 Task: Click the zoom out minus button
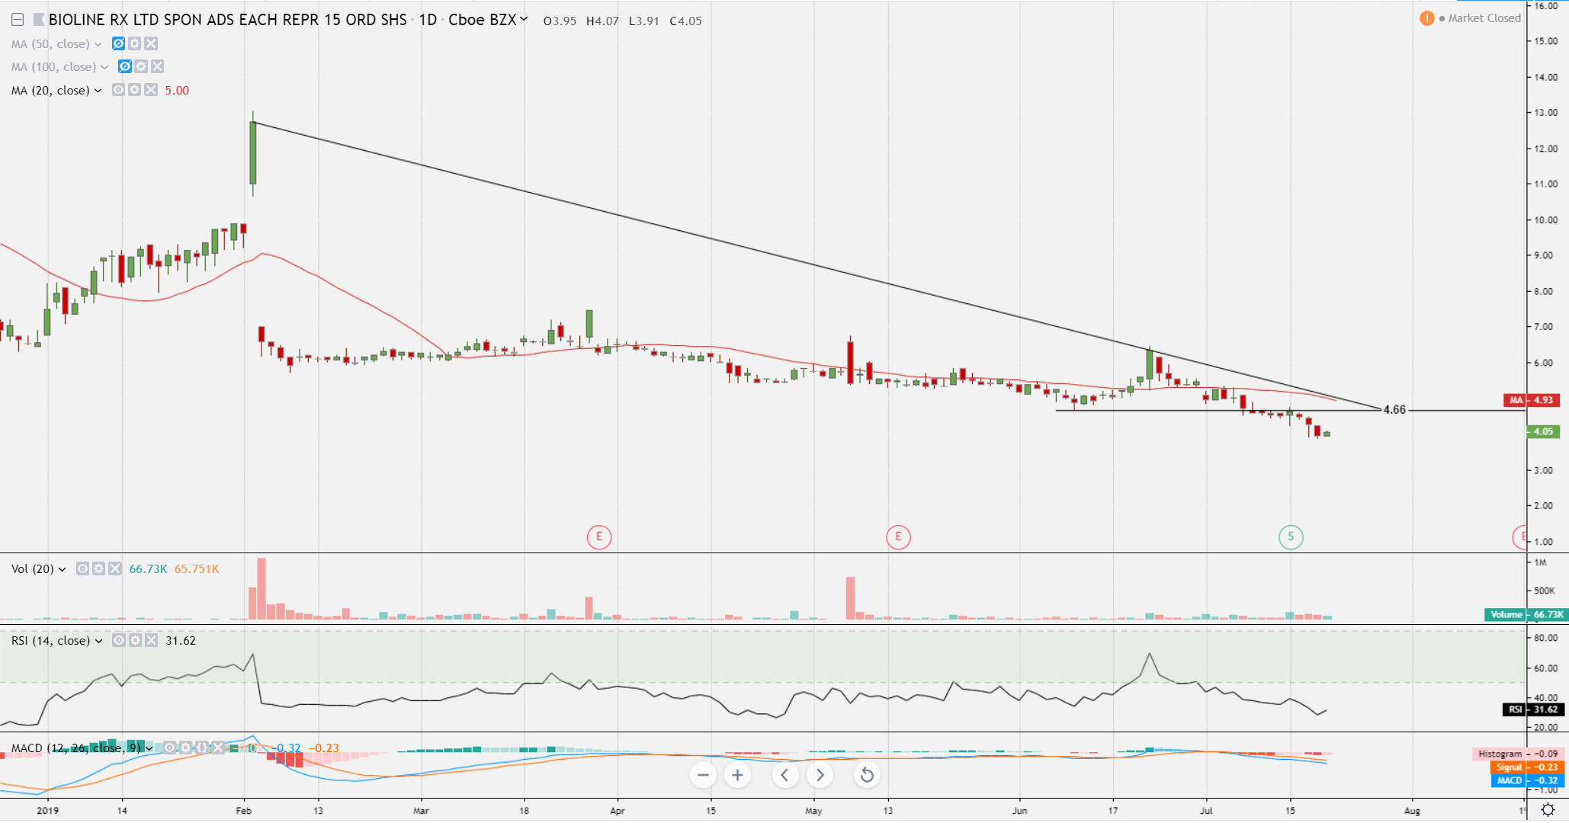(x=703, y=776)
